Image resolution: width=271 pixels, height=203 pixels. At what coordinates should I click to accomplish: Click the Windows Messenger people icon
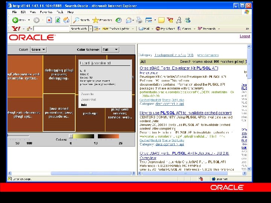coord(187,20)
